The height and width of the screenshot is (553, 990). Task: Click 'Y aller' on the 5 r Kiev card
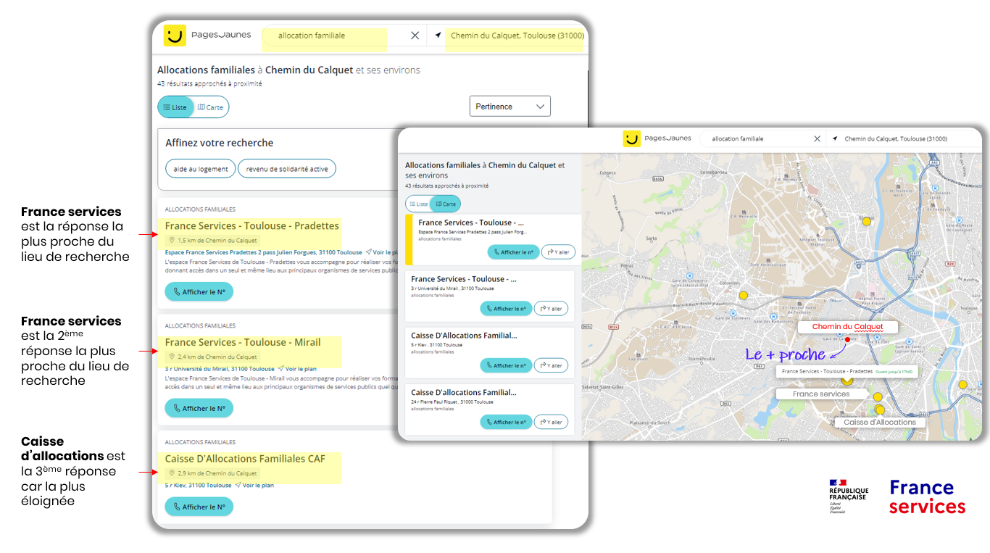coord(551,365)
